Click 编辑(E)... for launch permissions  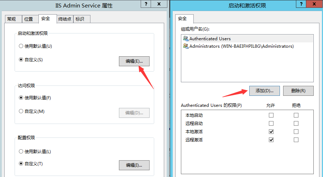click(x=134, y=61)
